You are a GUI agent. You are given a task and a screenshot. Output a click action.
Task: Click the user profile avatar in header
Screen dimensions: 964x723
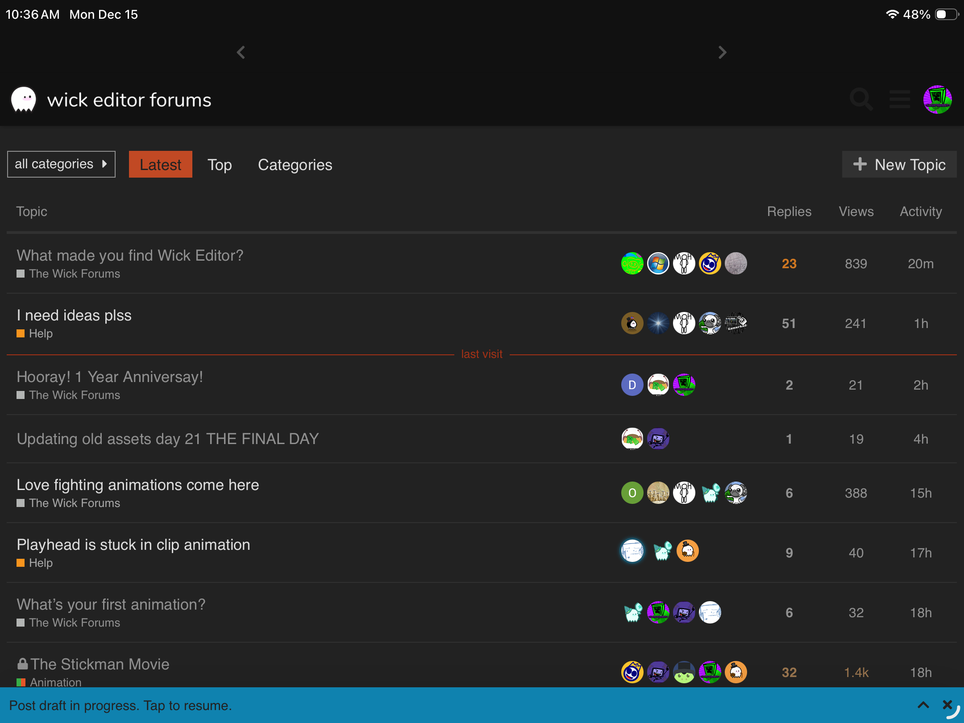(937, 100)
